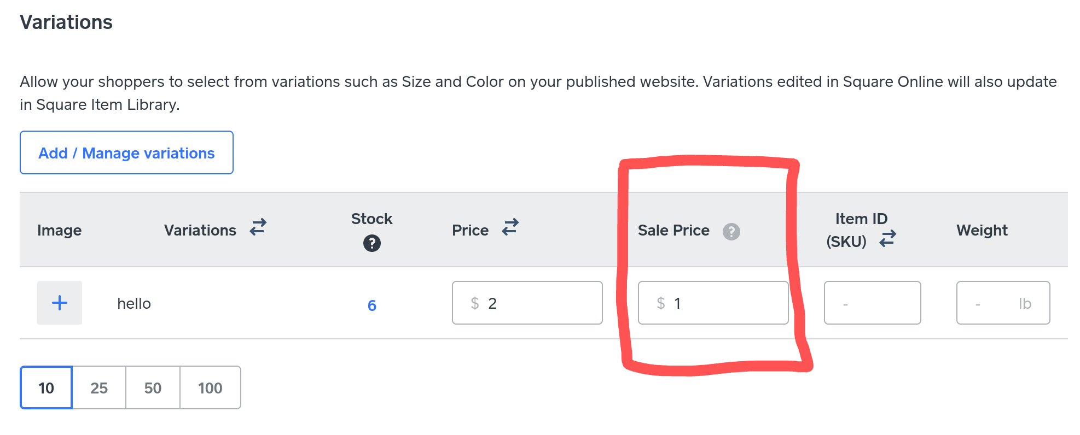Show the Sale Price help tooltip icon
Viewport: 1080px width, 435px height.
(731, 232)
